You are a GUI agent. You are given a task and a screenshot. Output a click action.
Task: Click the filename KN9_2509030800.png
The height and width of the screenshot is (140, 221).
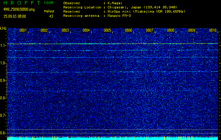pos(19,9)
